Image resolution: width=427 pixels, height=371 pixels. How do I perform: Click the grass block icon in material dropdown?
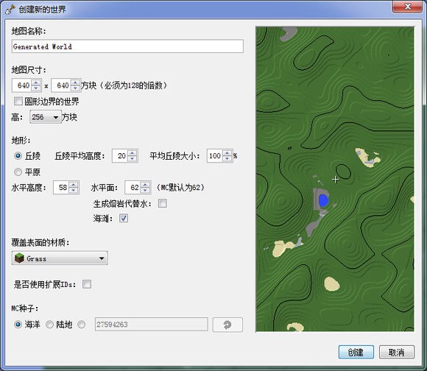pyautogui.click(x=20, y=258)
